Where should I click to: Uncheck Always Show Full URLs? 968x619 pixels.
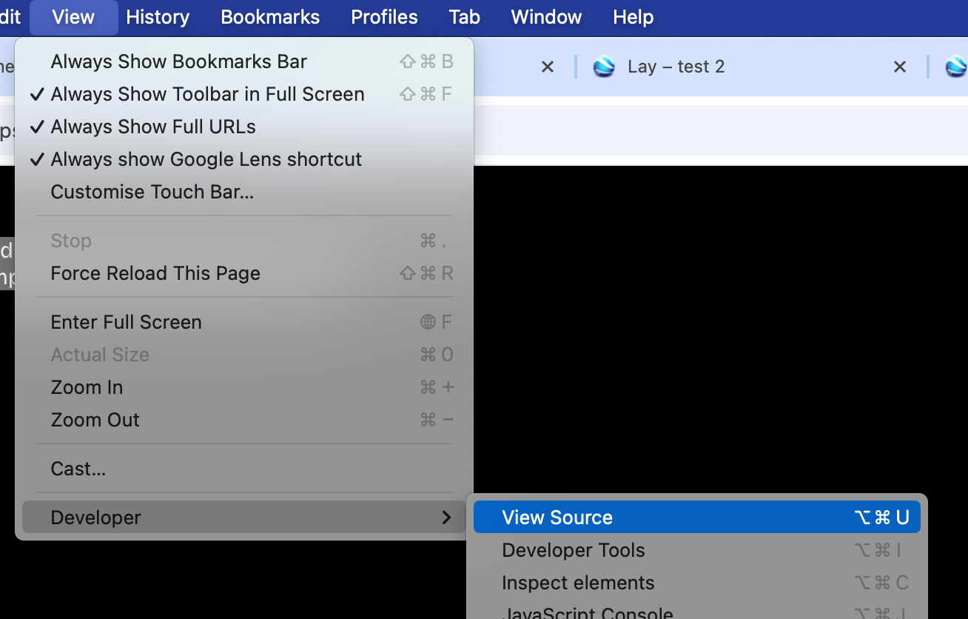pos(152,127)
